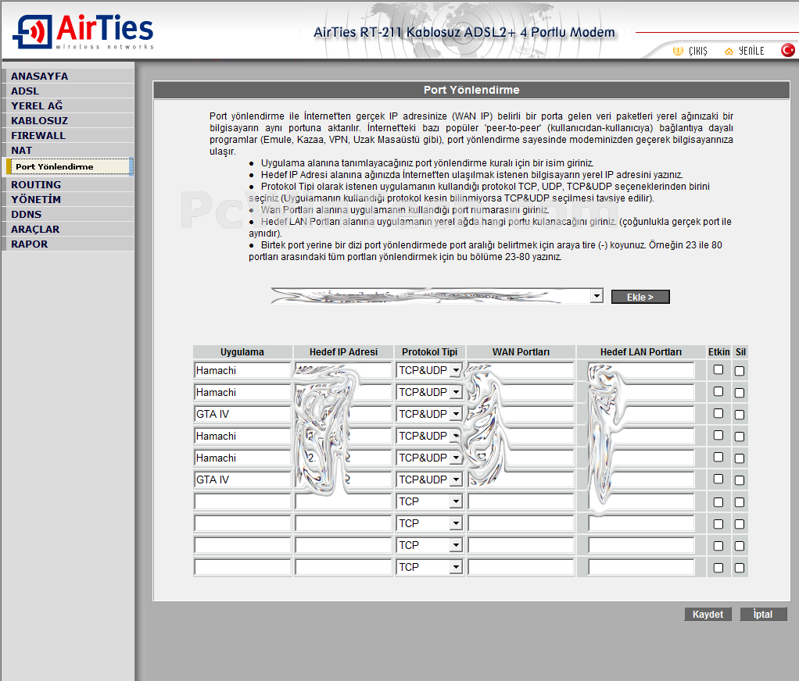Click the Port Yönlendirme page title
This screenshot has width=799, height=681.
coord(471,90)
